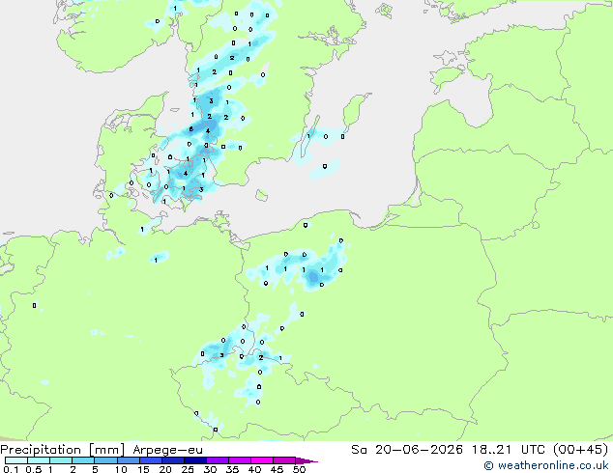Select the legend swatch between 45 and 50
This screenshot has height=473, width=613.
pyautogui.click(x=284, y=460)
